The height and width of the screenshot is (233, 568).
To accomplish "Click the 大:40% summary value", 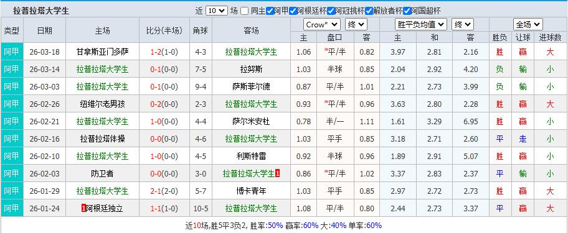I will point(334,226).
